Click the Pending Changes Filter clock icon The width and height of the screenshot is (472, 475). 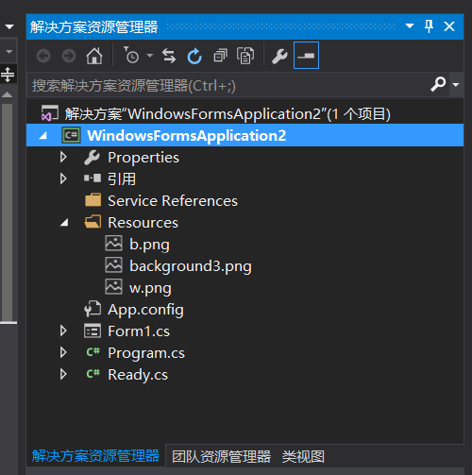pyautogui.click(x=131, y=55)
